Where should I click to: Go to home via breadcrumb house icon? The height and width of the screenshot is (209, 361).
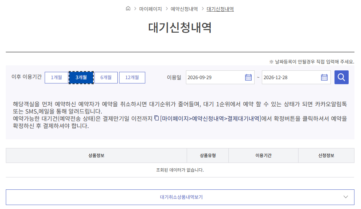click(128, 8)
